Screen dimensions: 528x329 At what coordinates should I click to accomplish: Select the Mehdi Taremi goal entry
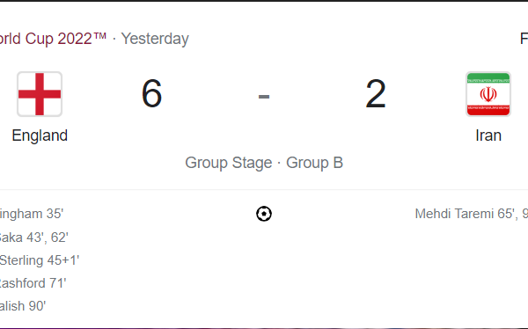tap(472, 214)
